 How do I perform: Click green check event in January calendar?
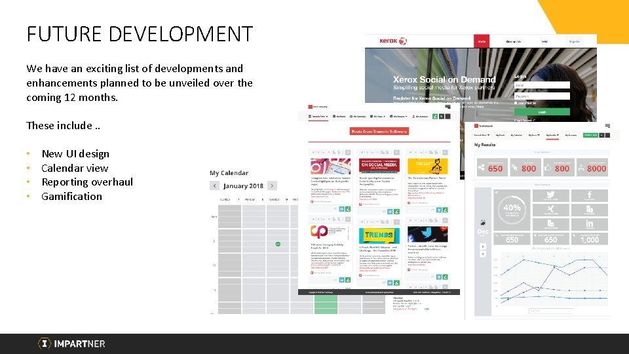(278, 244)
